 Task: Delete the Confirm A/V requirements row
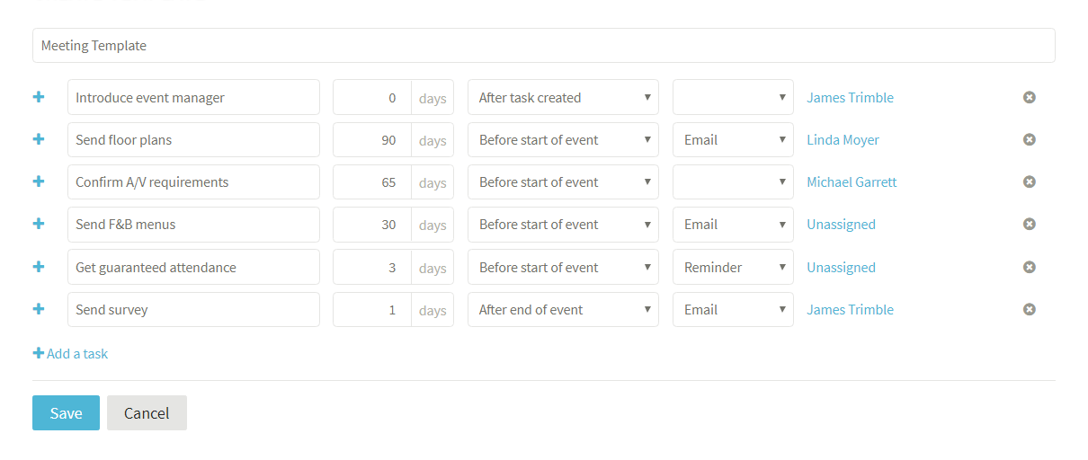pyautogui.click(x=1030, y=181)
